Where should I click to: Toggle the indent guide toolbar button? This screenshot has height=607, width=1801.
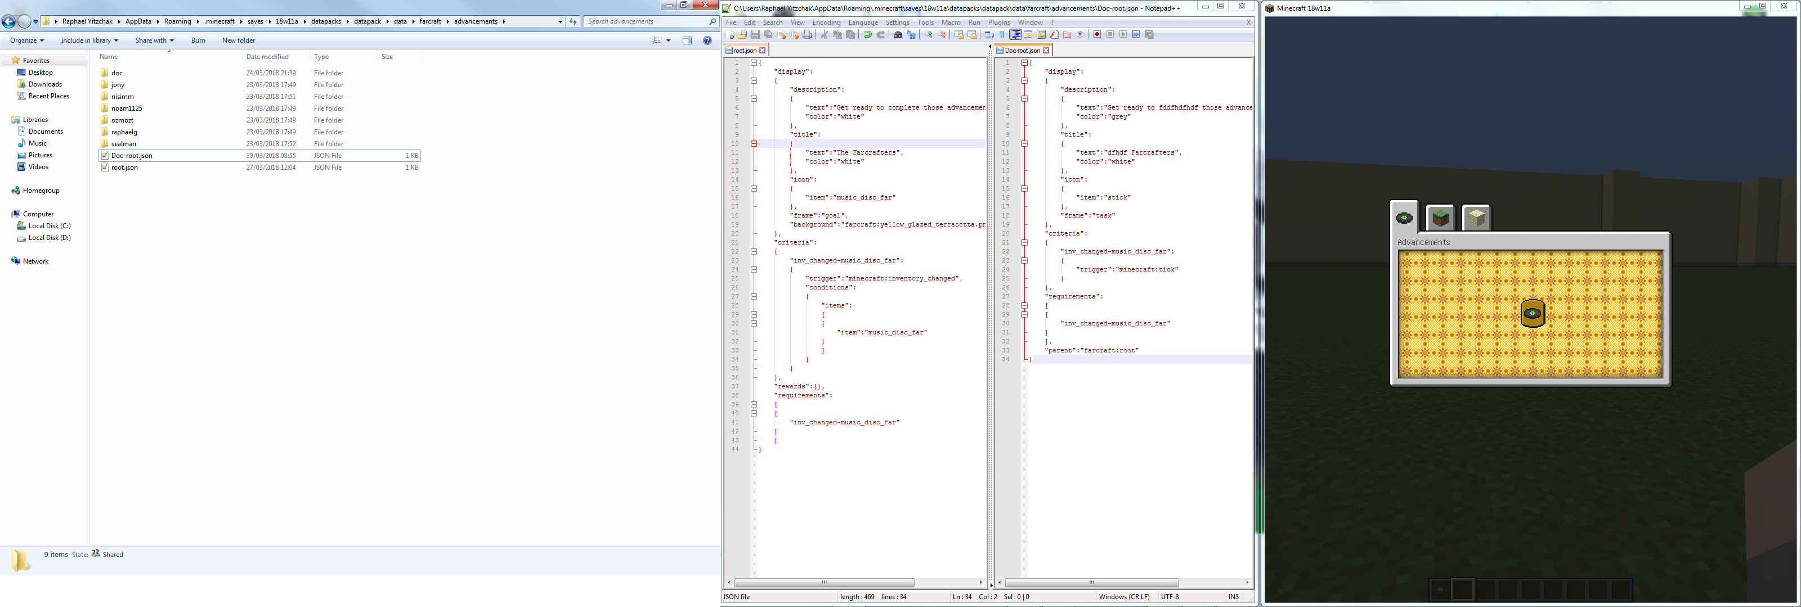pyautogui.click(x=1016, y=34)
